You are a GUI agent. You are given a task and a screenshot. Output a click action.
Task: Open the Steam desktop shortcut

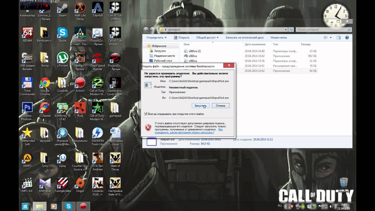tap(62, 9)
